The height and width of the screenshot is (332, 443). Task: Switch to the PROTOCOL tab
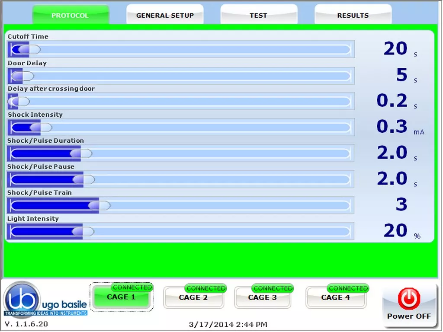click(x=71, y=15)
